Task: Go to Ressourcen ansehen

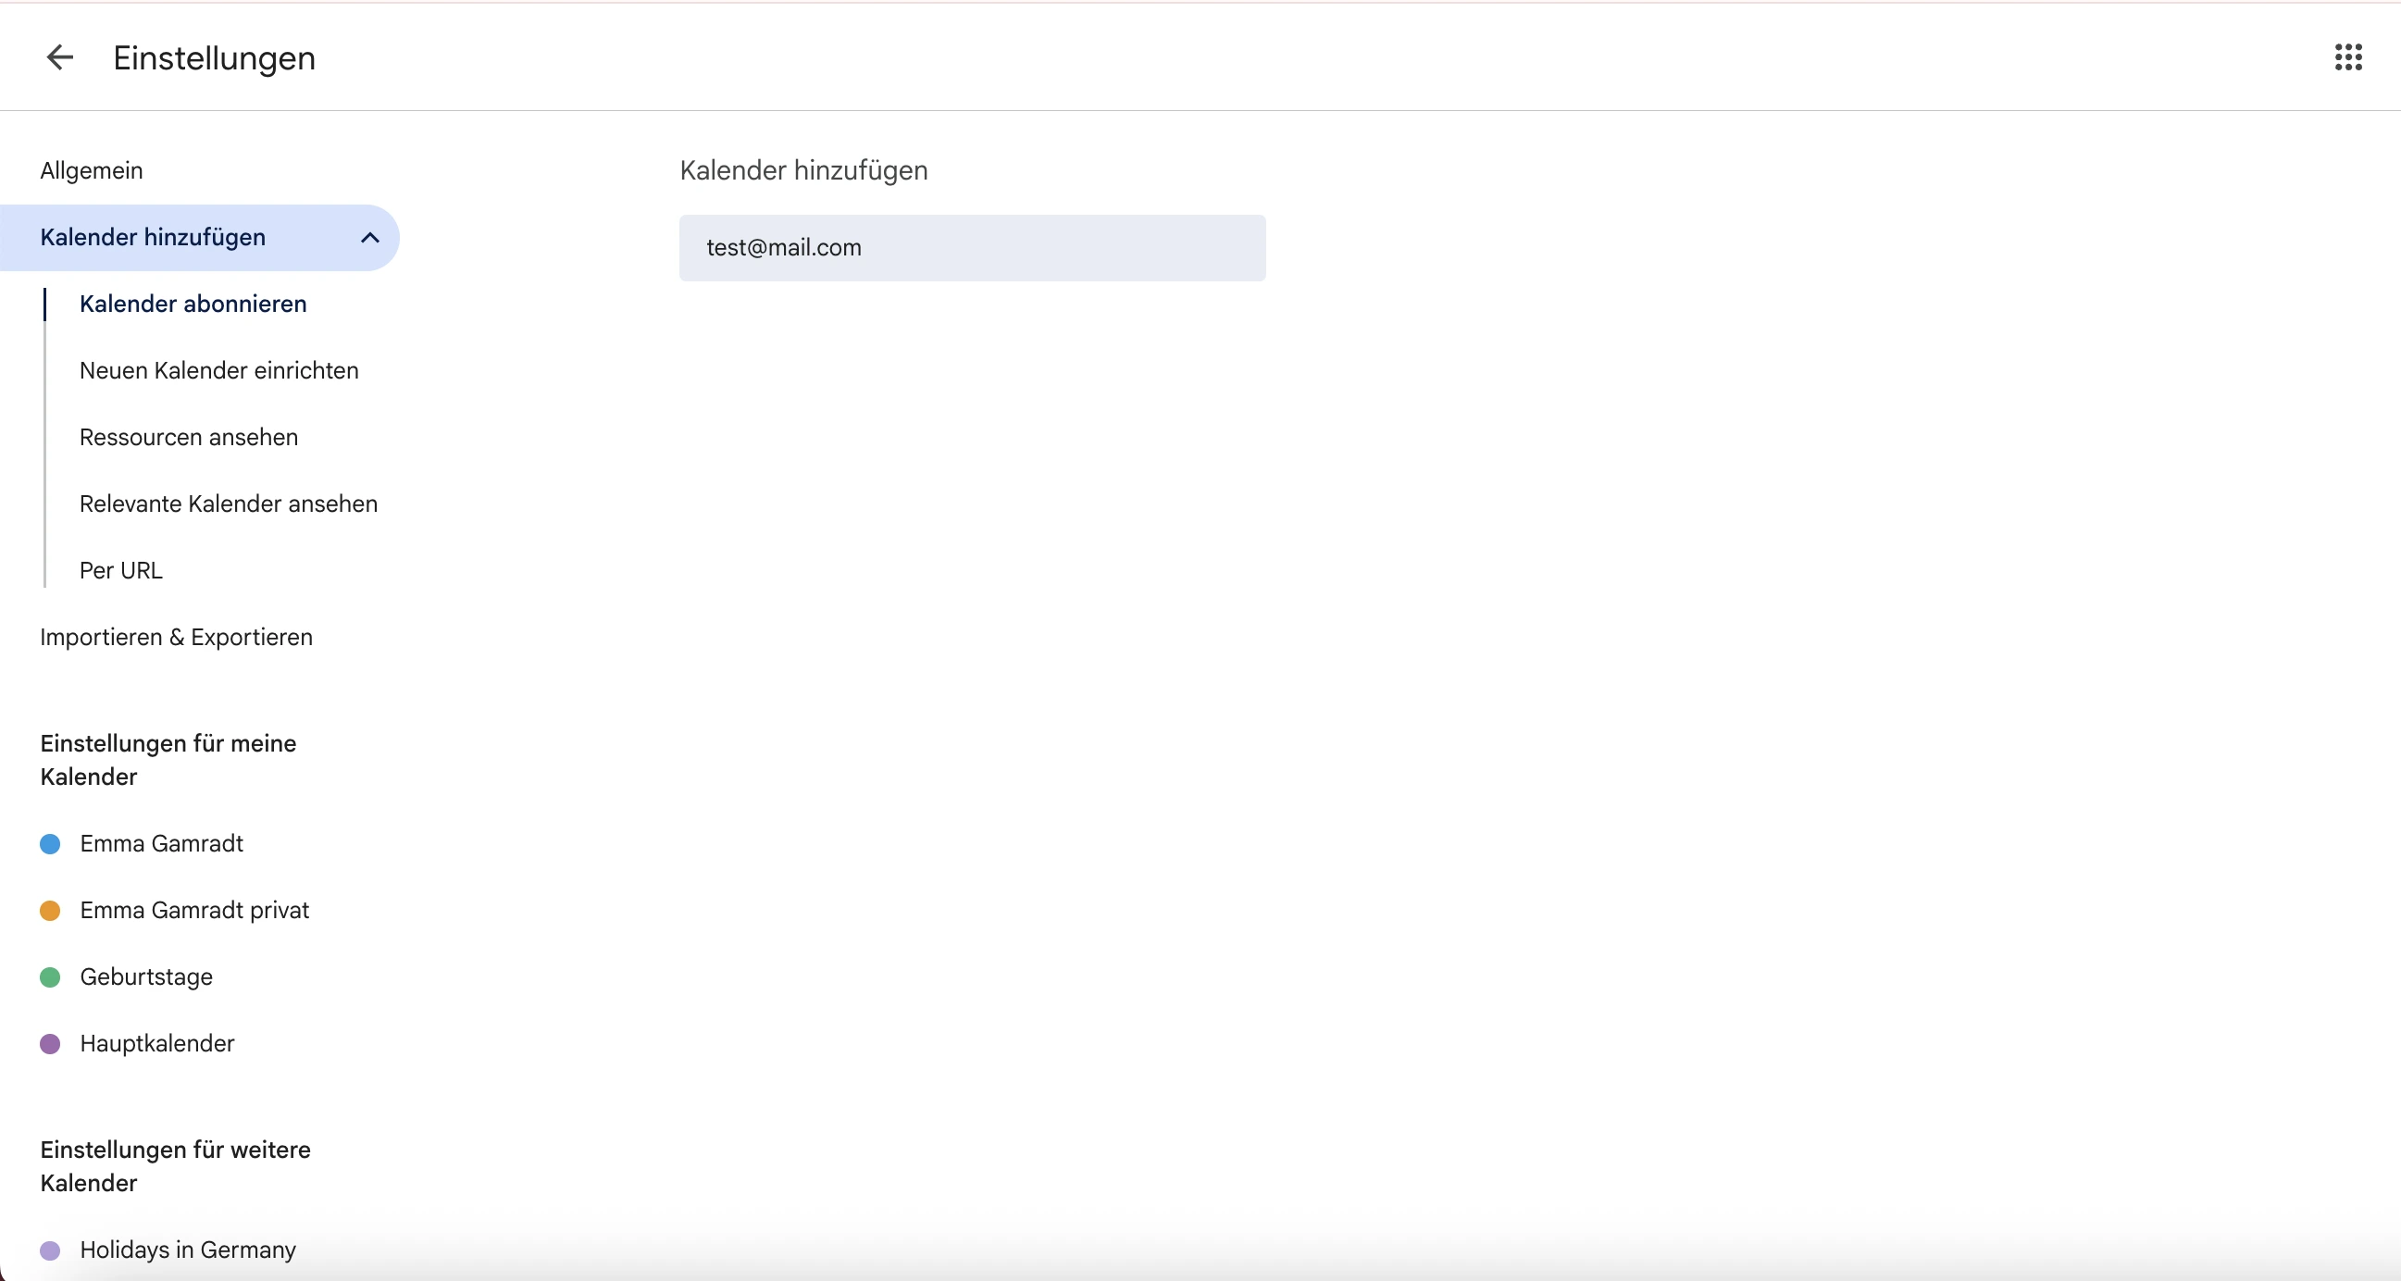Action: coord(188,437)
